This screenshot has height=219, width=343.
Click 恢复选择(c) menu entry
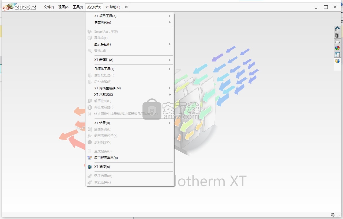[130, 182]
